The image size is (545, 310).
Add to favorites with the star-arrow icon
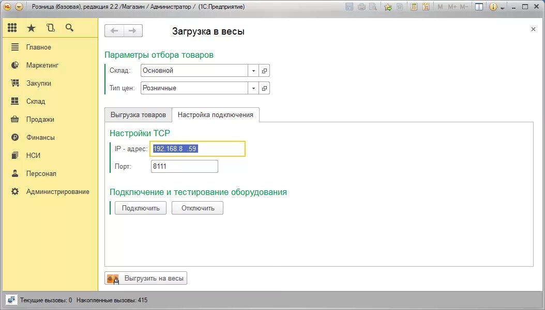388,7
